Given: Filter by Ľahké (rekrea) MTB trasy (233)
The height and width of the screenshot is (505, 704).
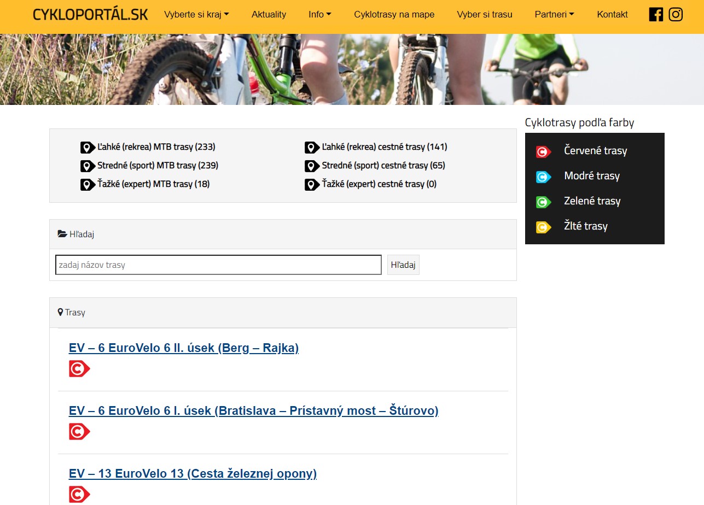Looking at the screenshot, I should tap(156, 147).
